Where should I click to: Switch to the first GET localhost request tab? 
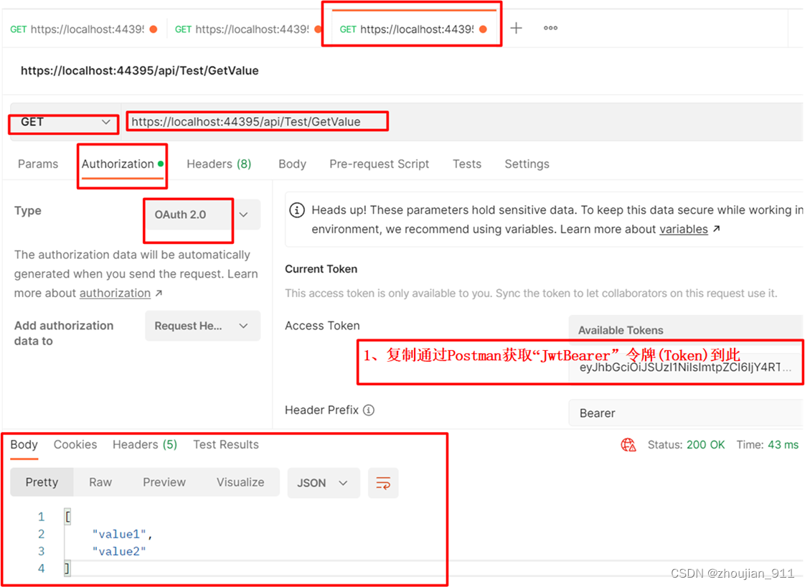[84, 29]
